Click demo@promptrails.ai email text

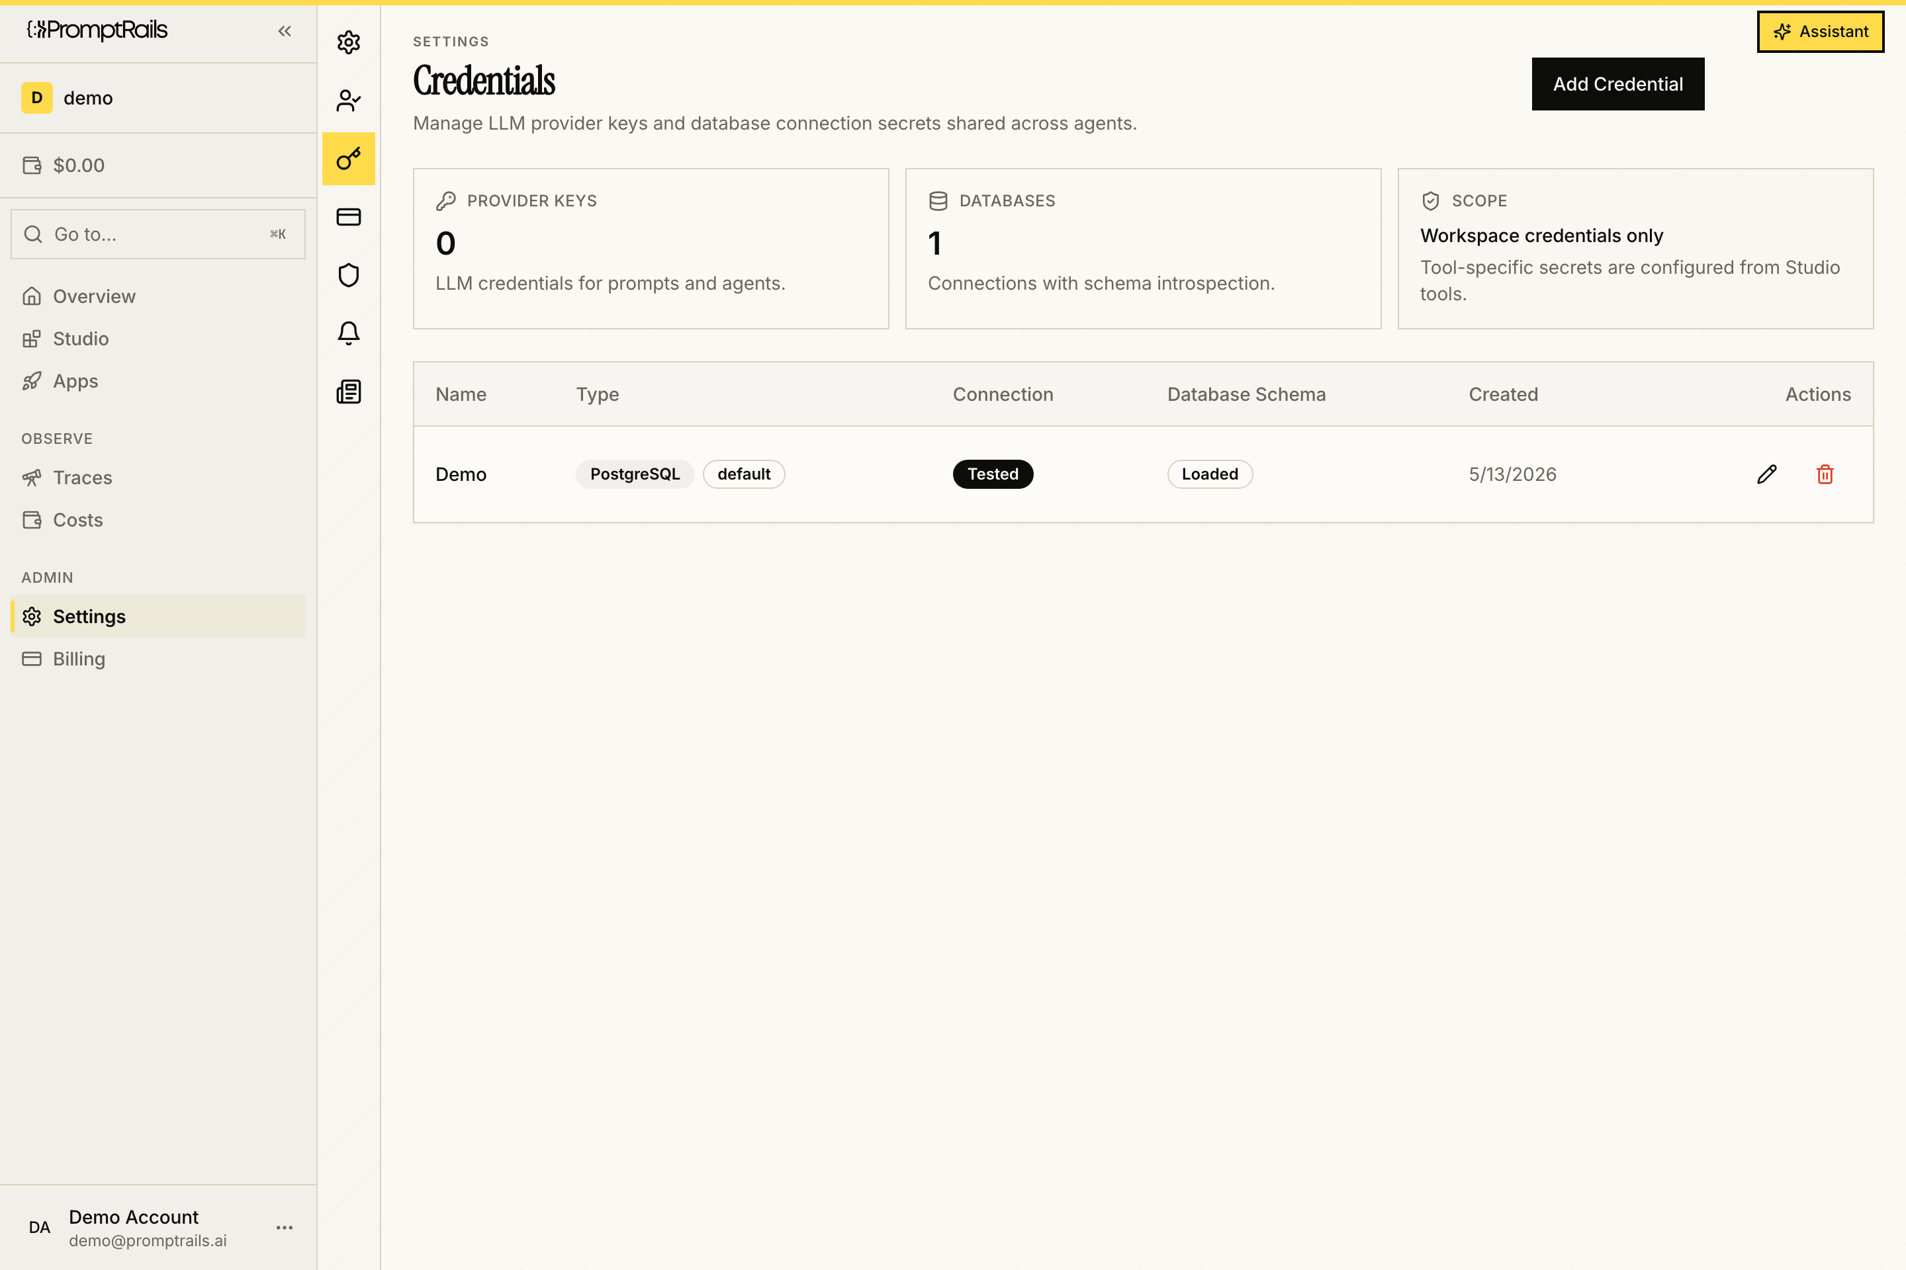(x=148, y=1241)
